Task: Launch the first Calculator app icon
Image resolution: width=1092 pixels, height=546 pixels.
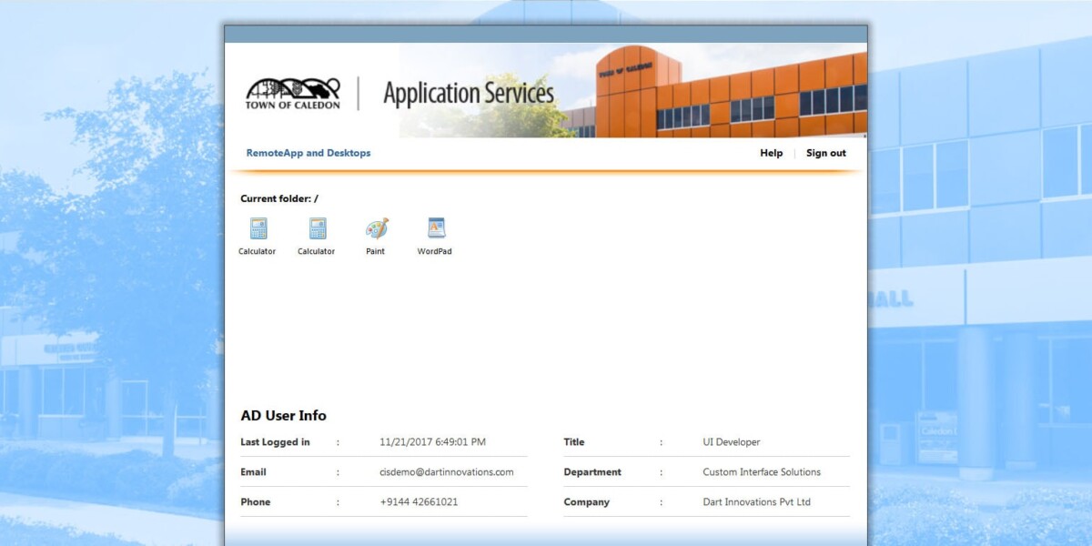Action: pos(258,228)
